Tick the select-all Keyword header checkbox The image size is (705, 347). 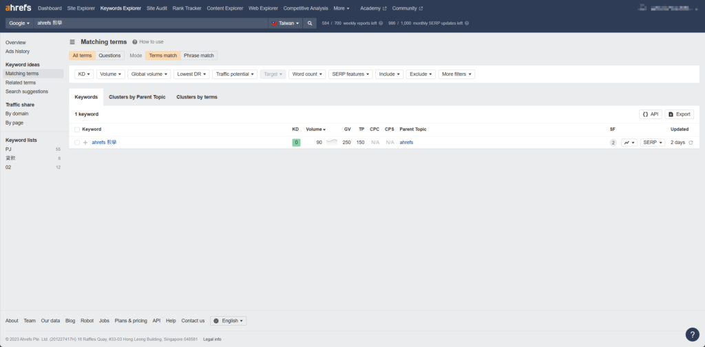[x=77, y=129]
